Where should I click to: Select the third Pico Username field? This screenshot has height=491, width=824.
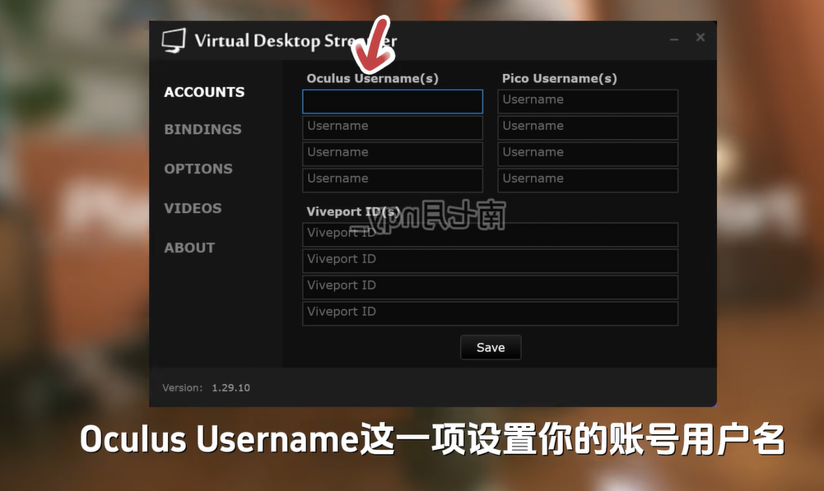[x=588, y=154]
